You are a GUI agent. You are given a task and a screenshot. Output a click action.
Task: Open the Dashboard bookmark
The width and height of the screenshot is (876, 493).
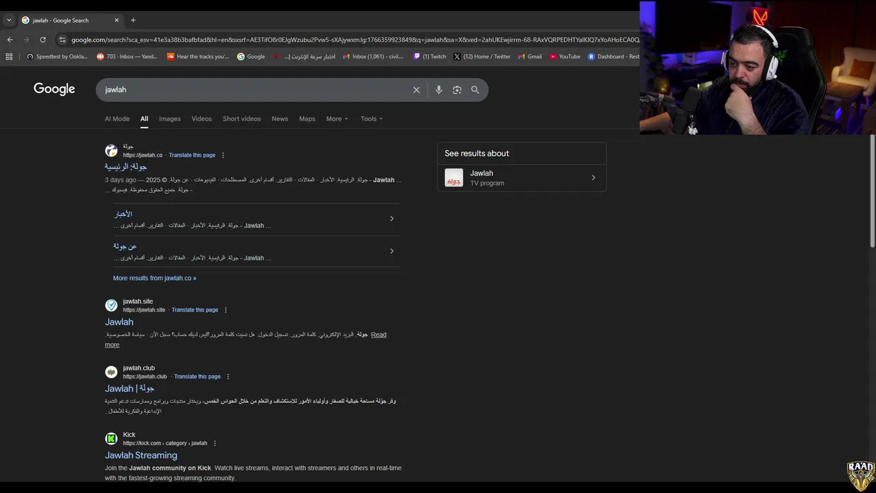[x=613, y=57]
